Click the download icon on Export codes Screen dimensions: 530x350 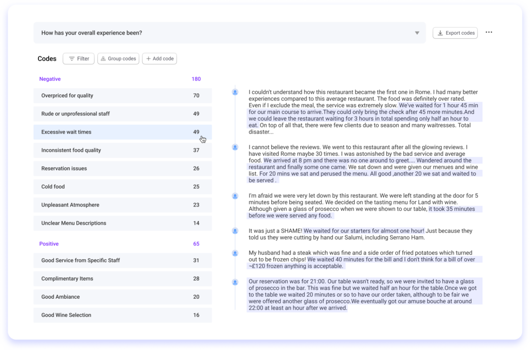click(x=441, y=33)
